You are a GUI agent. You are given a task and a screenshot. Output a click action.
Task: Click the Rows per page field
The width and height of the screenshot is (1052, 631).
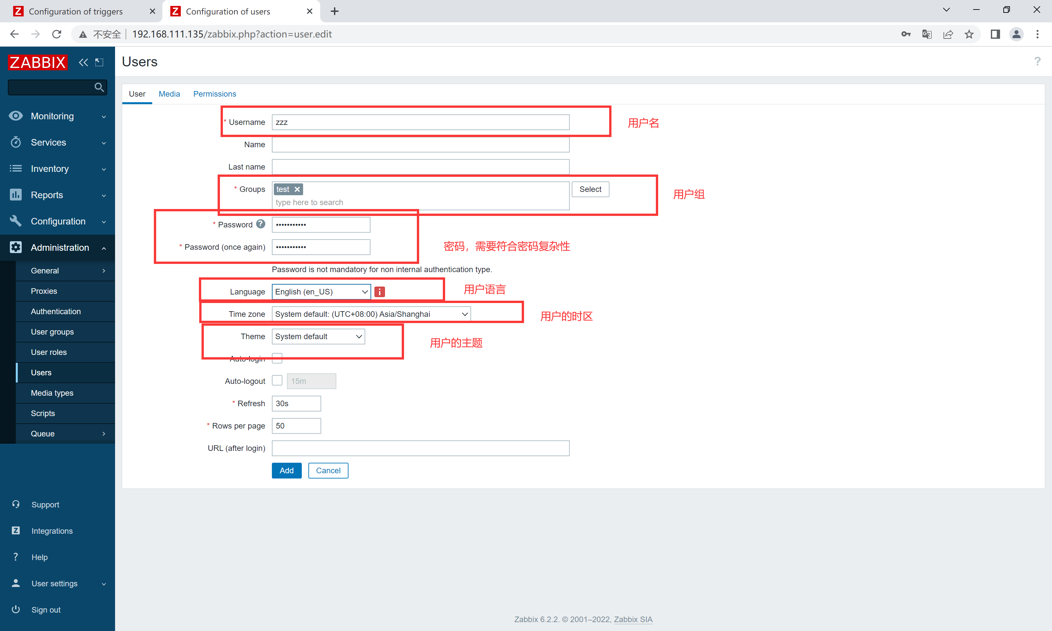tap(297, 426)
